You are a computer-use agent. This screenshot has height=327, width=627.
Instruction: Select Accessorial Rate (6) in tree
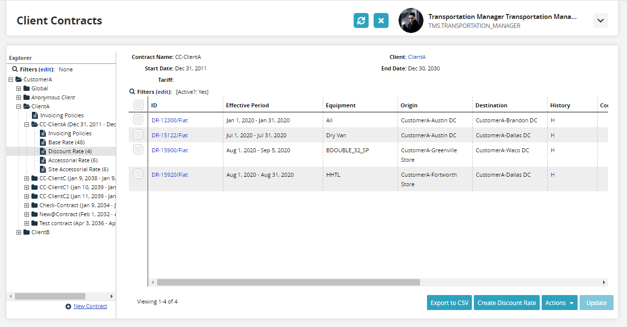(73, 160)
